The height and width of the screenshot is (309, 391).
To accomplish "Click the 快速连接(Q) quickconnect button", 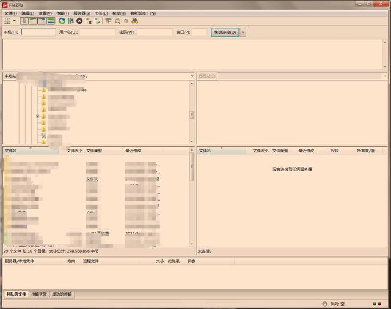I will coord(225,32).
